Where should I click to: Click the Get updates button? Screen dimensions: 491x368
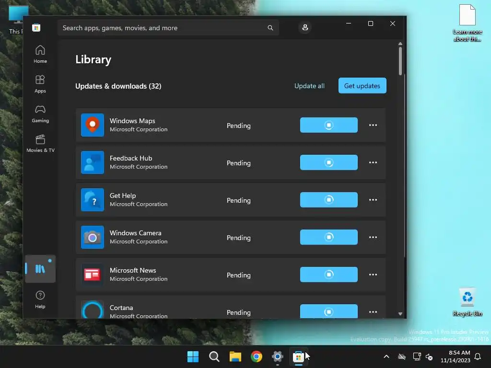click(362, 85)
